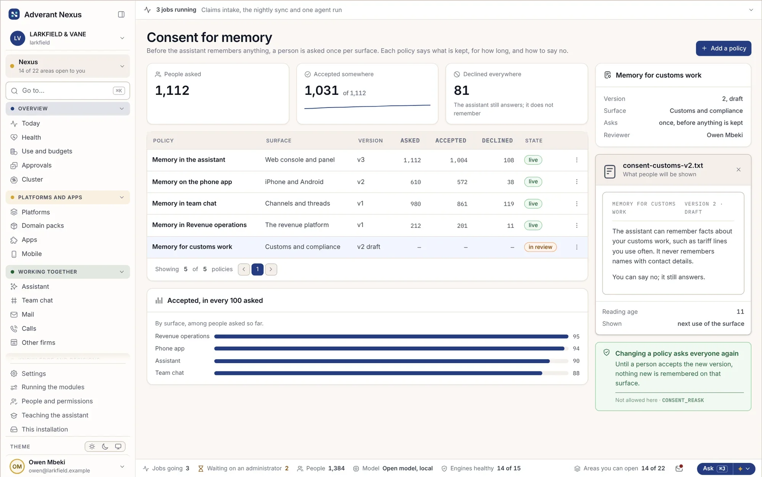Screen dimensions: 762x477
Task: Click the consent file document icon
Action: pyautogui.click(x=610, y=171)
